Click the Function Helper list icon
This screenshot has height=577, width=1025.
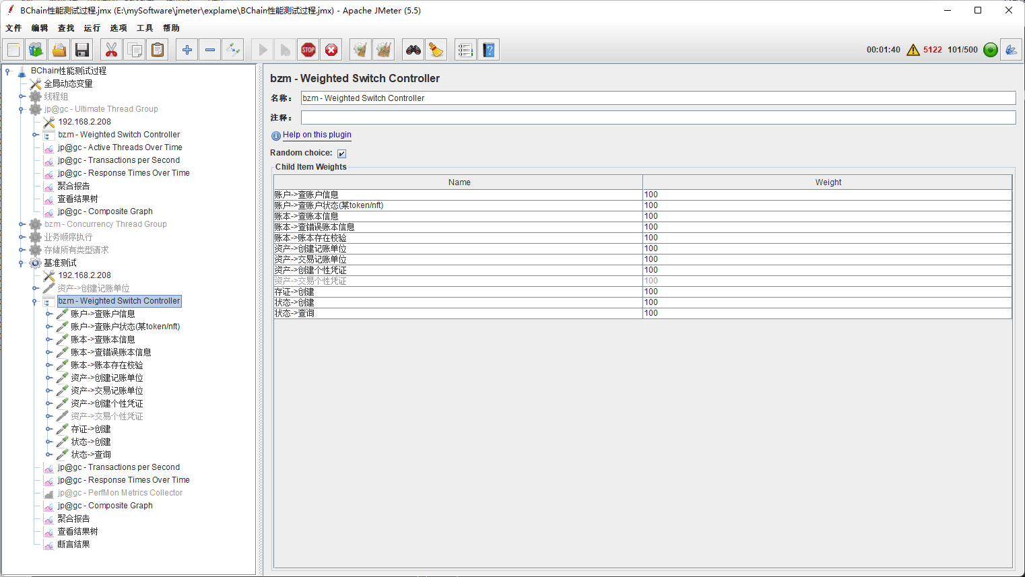[x=465, y=50]
